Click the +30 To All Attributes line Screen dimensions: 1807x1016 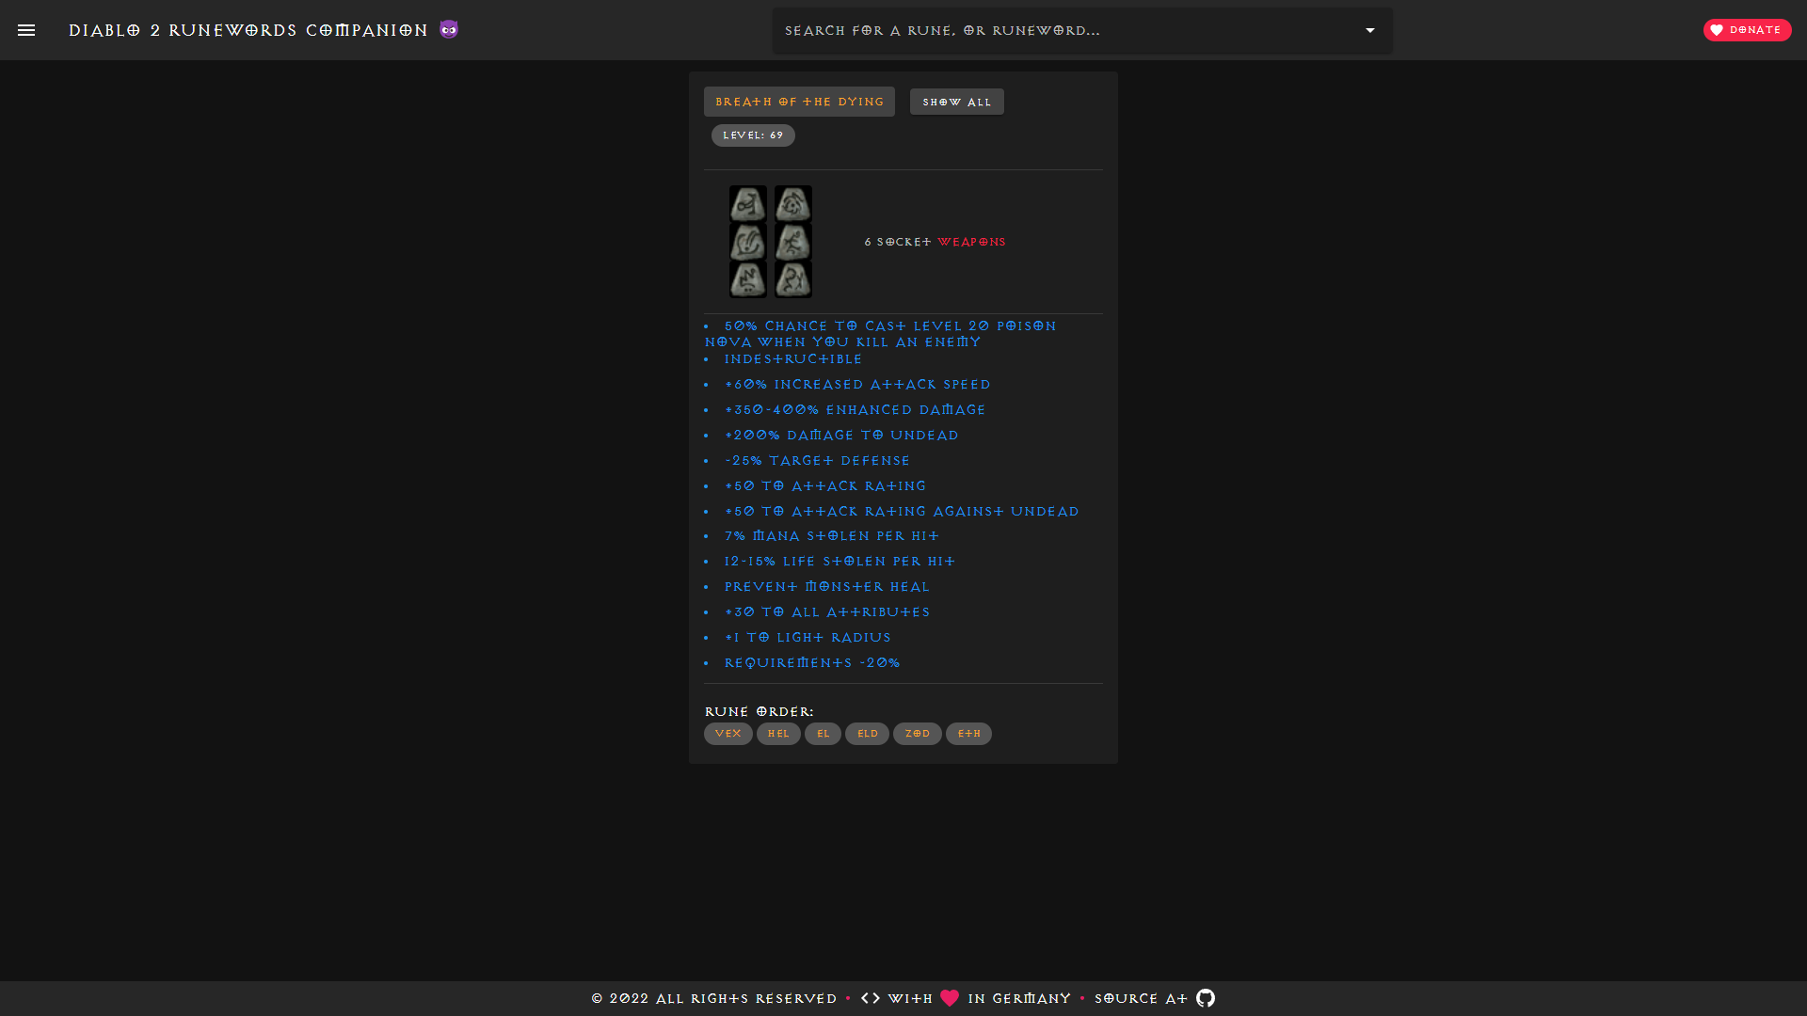point(827,612)
